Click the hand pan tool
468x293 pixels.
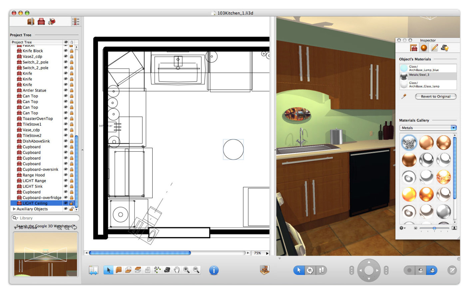pyautogui.click(x=177, y=270)
